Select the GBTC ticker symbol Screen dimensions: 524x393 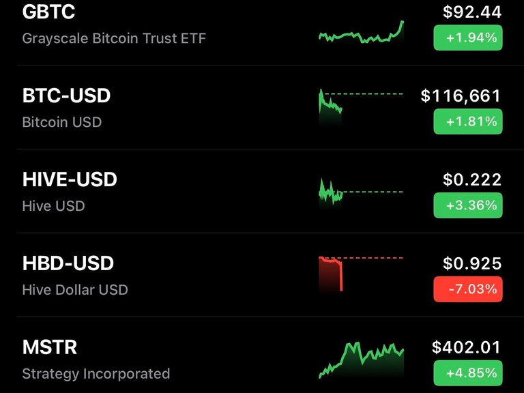tap(49, 12)
